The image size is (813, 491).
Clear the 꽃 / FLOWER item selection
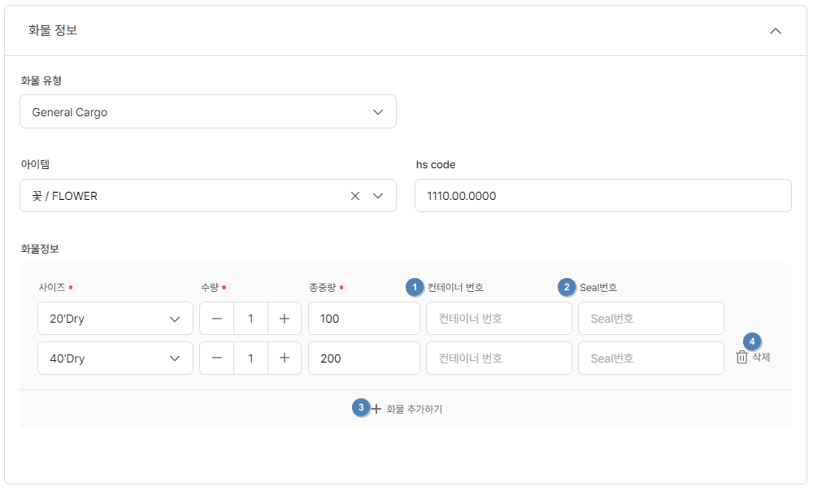(355, 196)
